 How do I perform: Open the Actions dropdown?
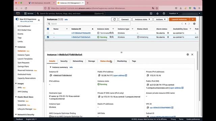click(161, 19)
